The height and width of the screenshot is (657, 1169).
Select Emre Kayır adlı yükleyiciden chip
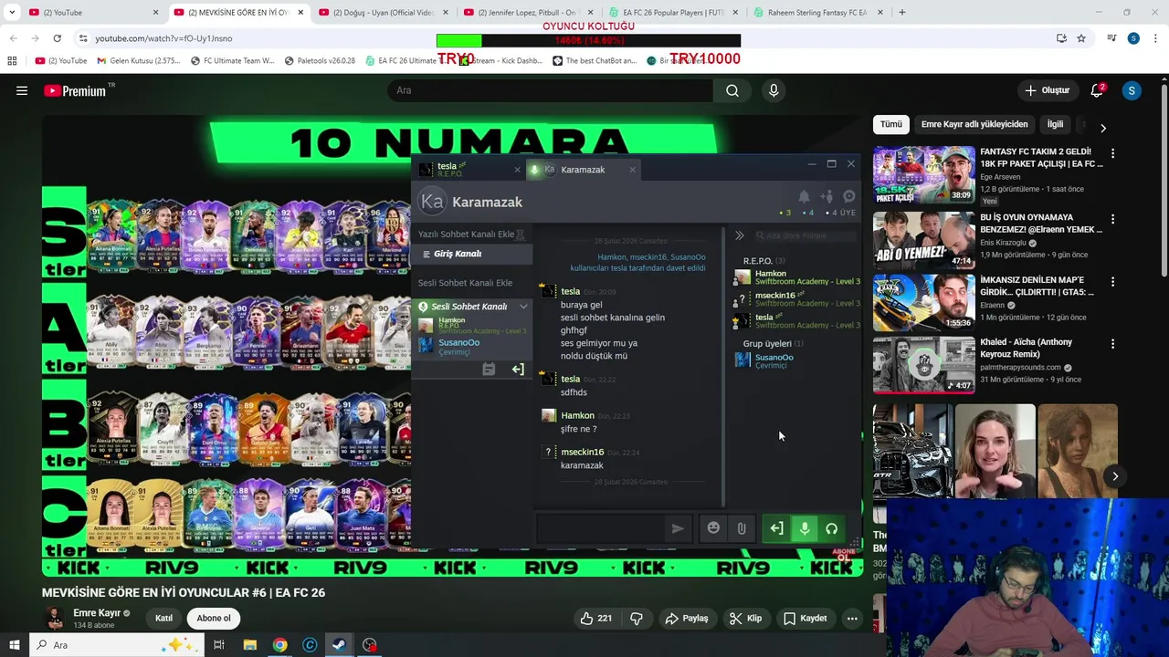coord(974,124)
